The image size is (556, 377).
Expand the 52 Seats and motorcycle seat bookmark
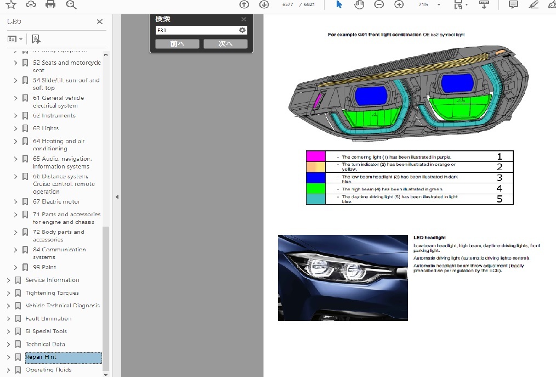(15, 63)
